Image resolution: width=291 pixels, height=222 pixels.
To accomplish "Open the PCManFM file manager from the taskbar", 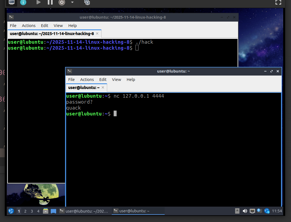I will coord(45,211).
